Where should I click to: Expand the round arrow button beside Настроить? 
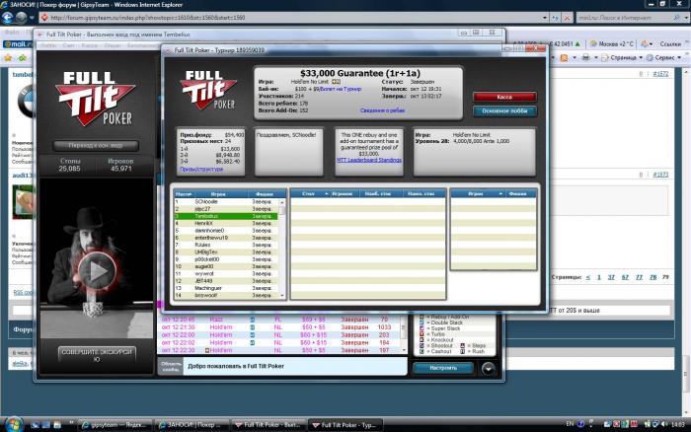[x=488, y=369]
